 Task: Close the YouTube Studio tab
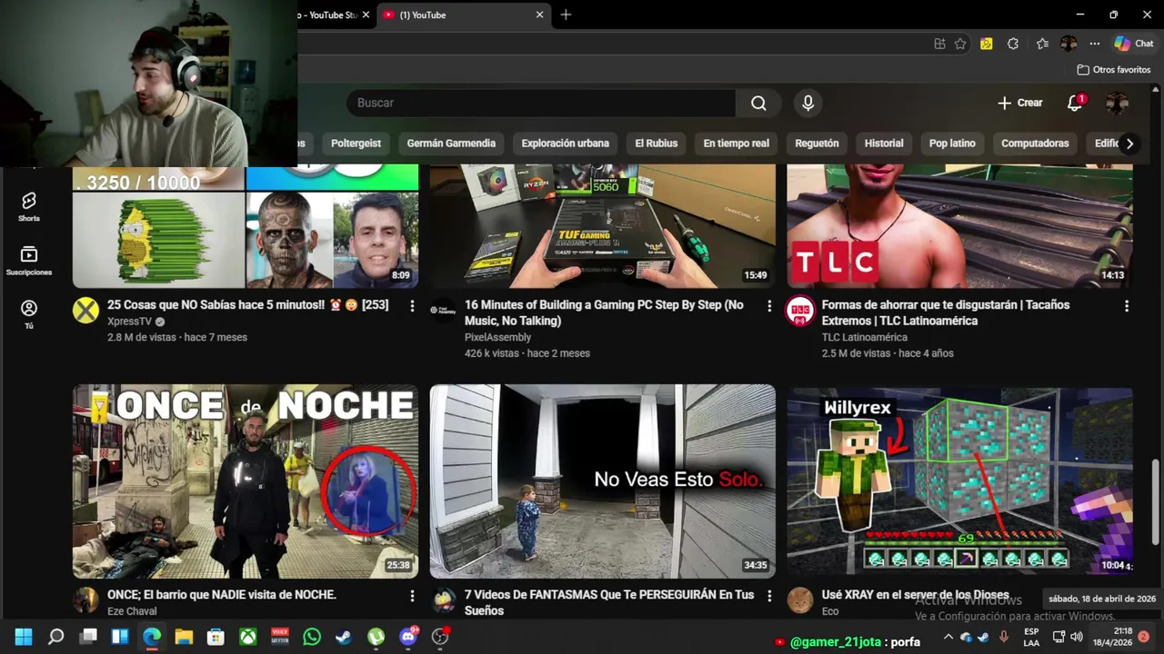point(366,15)
